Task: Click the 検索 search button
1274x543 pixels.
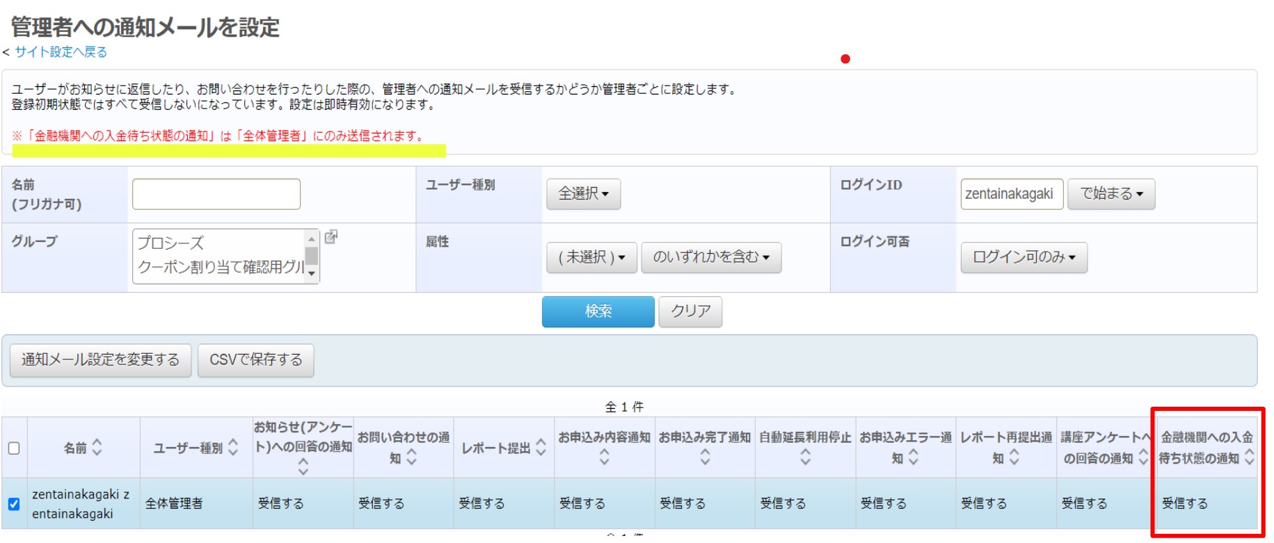Action: pyautogui.click(x=598, y=311)
